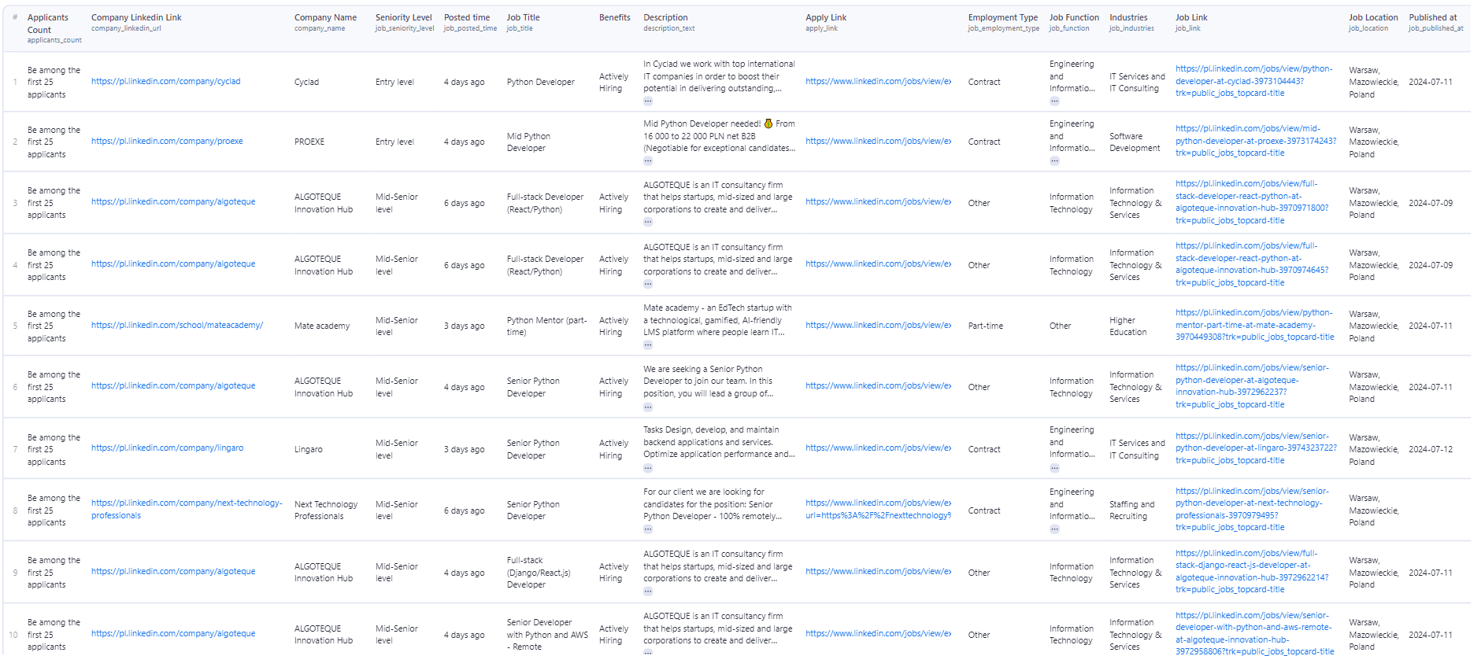The width and height of the screenshot is (1481, 656).
Task: Click the 'Mate academy' company name cell
Action: tap(322, 326)
